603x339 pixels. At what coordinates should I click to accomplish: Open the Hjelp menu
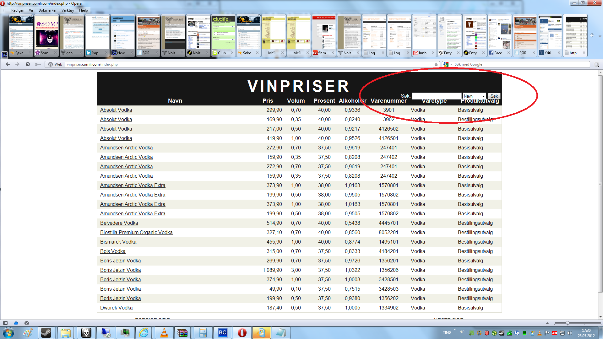click(x=84, y=10)
